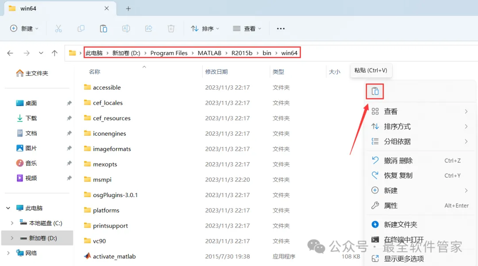Open 查看 submenu in context menu
This screenshot has height=266, width=478.
coord(420,111)
